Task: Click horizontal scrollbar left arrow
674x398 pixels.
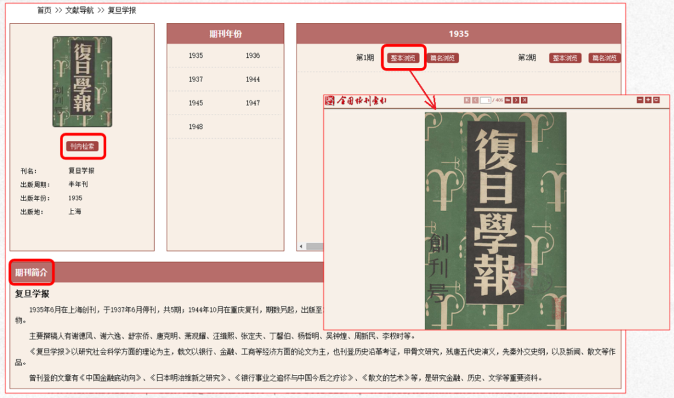Action: tap(301, 246)
